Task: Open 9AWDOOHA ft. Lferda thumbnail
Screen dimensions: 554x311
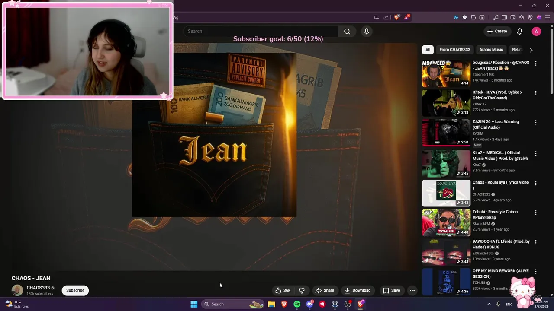Action: tap(446, 252)
